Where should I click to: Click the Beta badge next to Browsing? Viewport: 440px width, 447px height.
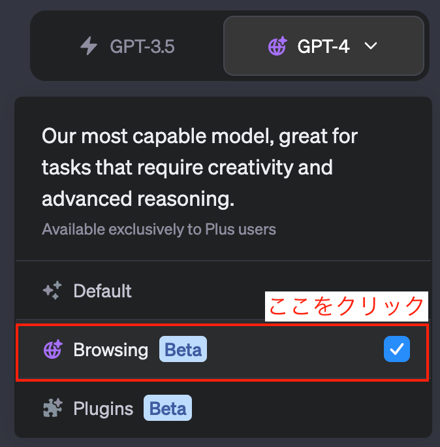[183, 349]
